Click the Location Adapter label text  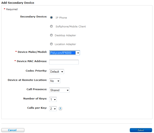[65, 44]
